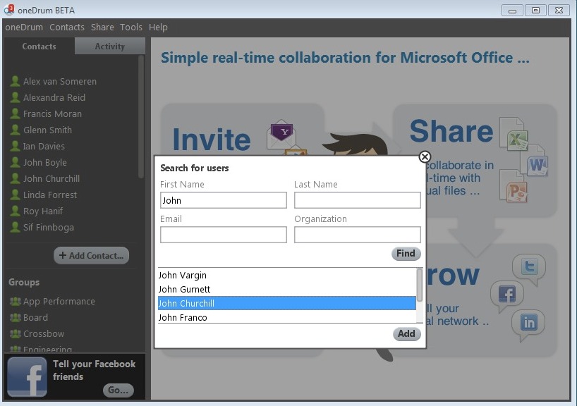
Task: Click the First Name input field
Action: click(x=224, y=200)
